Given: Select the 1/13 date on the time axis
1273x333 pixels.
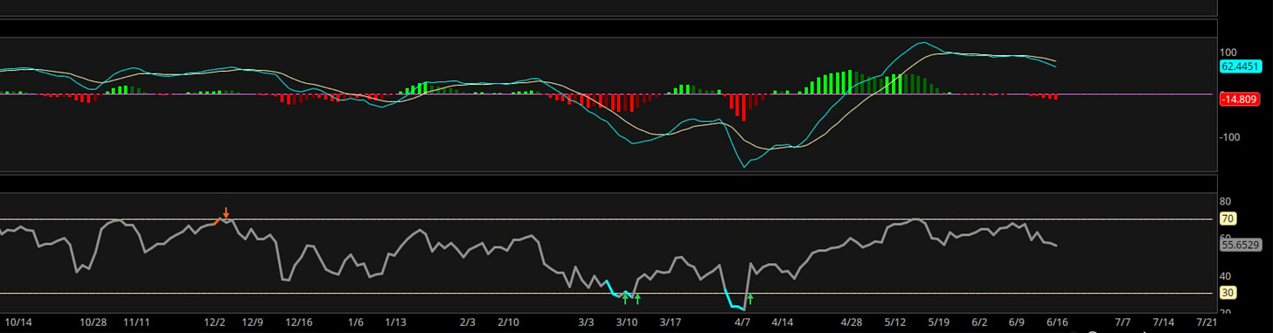Looking at the screenshot, I should pos(395,323).
